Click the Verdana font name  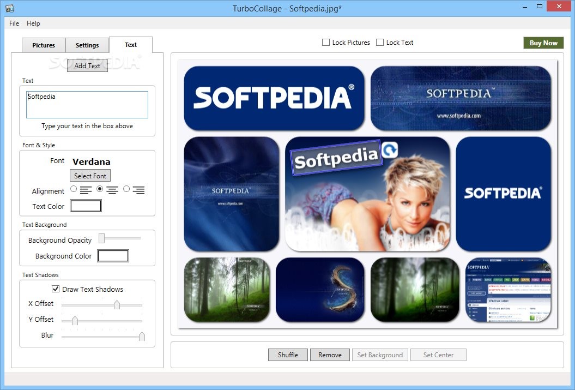coord(92,161)
